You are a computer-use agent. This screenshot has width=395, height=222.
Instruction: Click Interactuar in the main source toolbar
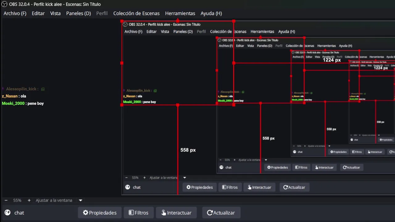coord(176,213)
